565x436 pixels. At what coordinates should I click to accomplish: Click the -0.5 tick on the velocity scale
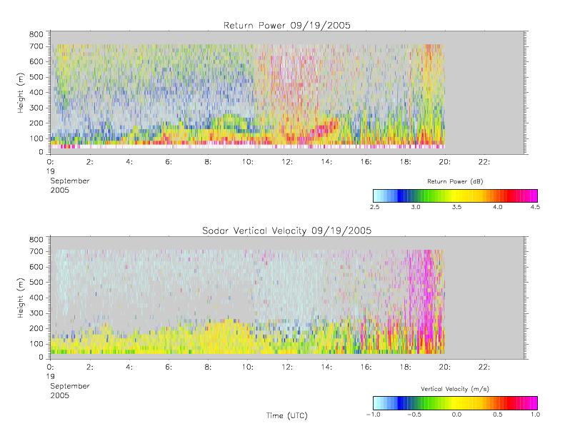(414, 415)
